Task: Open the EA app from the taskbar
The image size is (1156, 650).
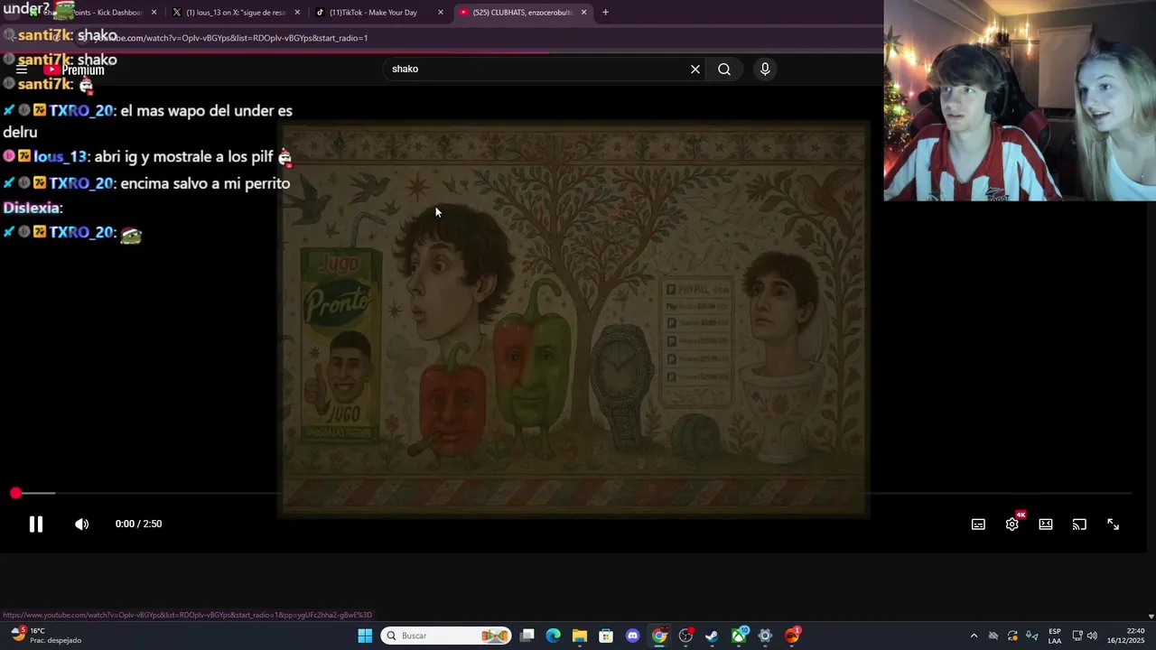Action: [x=792, y=636]
